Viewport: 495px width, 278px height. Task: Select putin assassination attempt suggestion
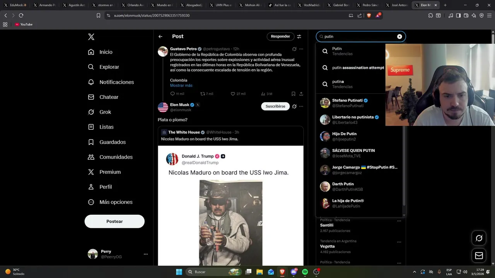(351, 68)
